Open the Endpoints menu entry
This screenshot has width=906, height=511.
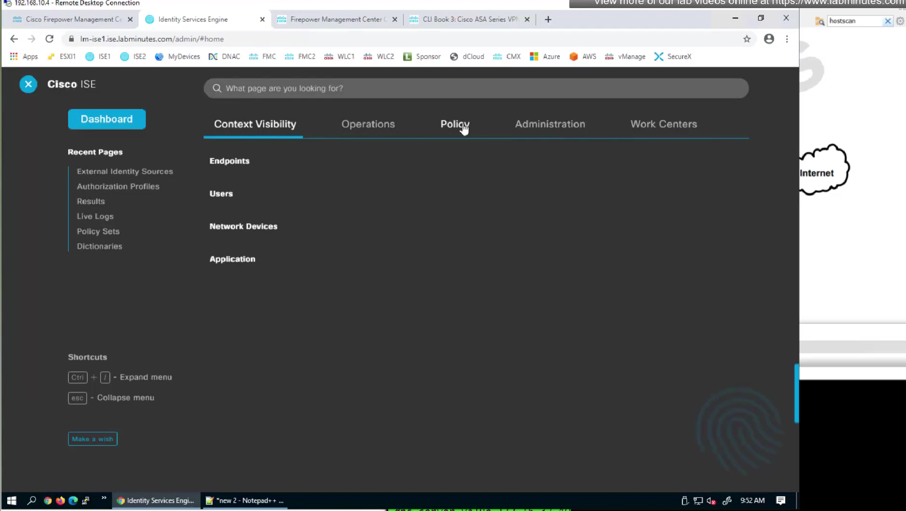point(229,161)
